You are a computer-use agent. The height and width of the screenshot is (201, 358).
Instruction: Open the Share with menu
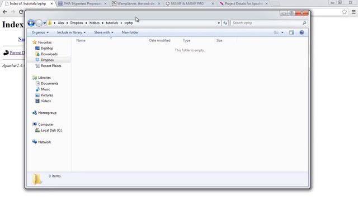pyautogui.click(x=103, y=32)
